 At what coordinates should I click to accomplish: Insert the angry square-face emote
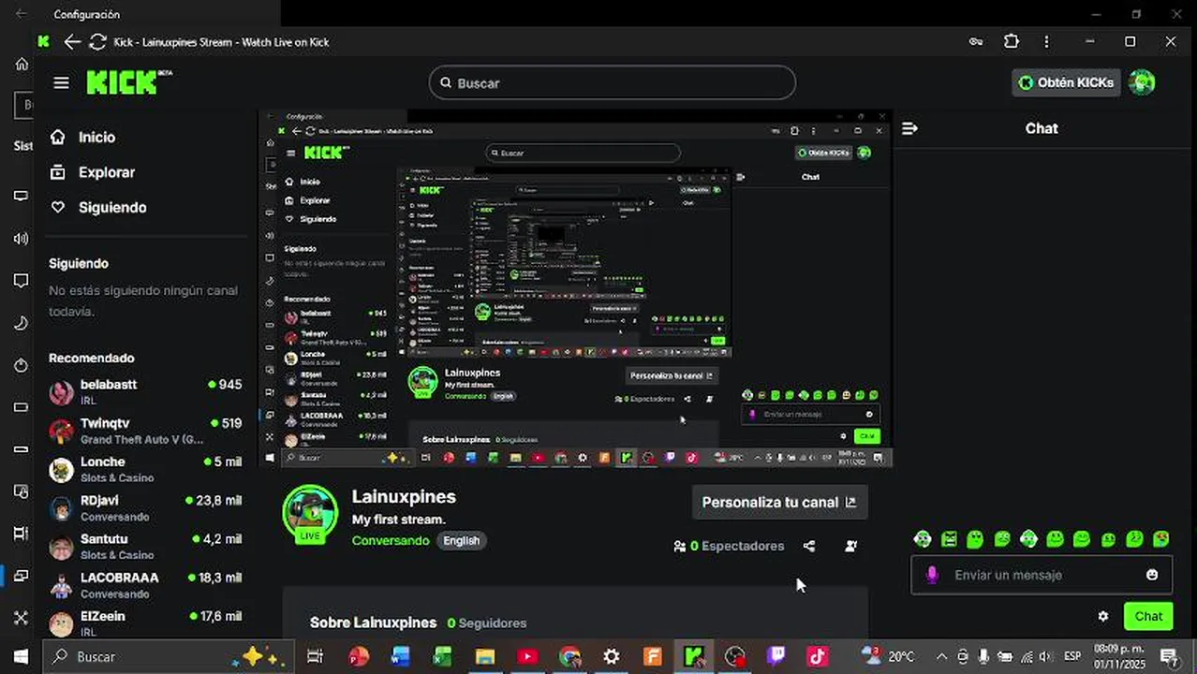pyautogui.click(x=949, y=538)
